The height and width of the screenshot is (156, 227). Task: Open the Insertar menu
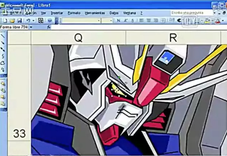[57, 13]
